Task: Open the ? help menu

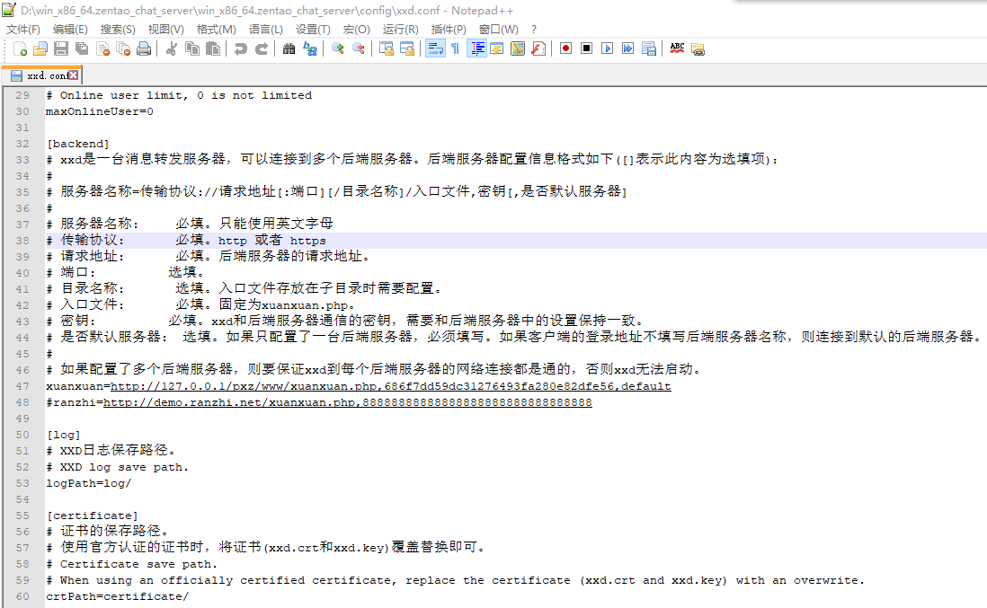Action: pyautogui.click(x=534, y=30)
